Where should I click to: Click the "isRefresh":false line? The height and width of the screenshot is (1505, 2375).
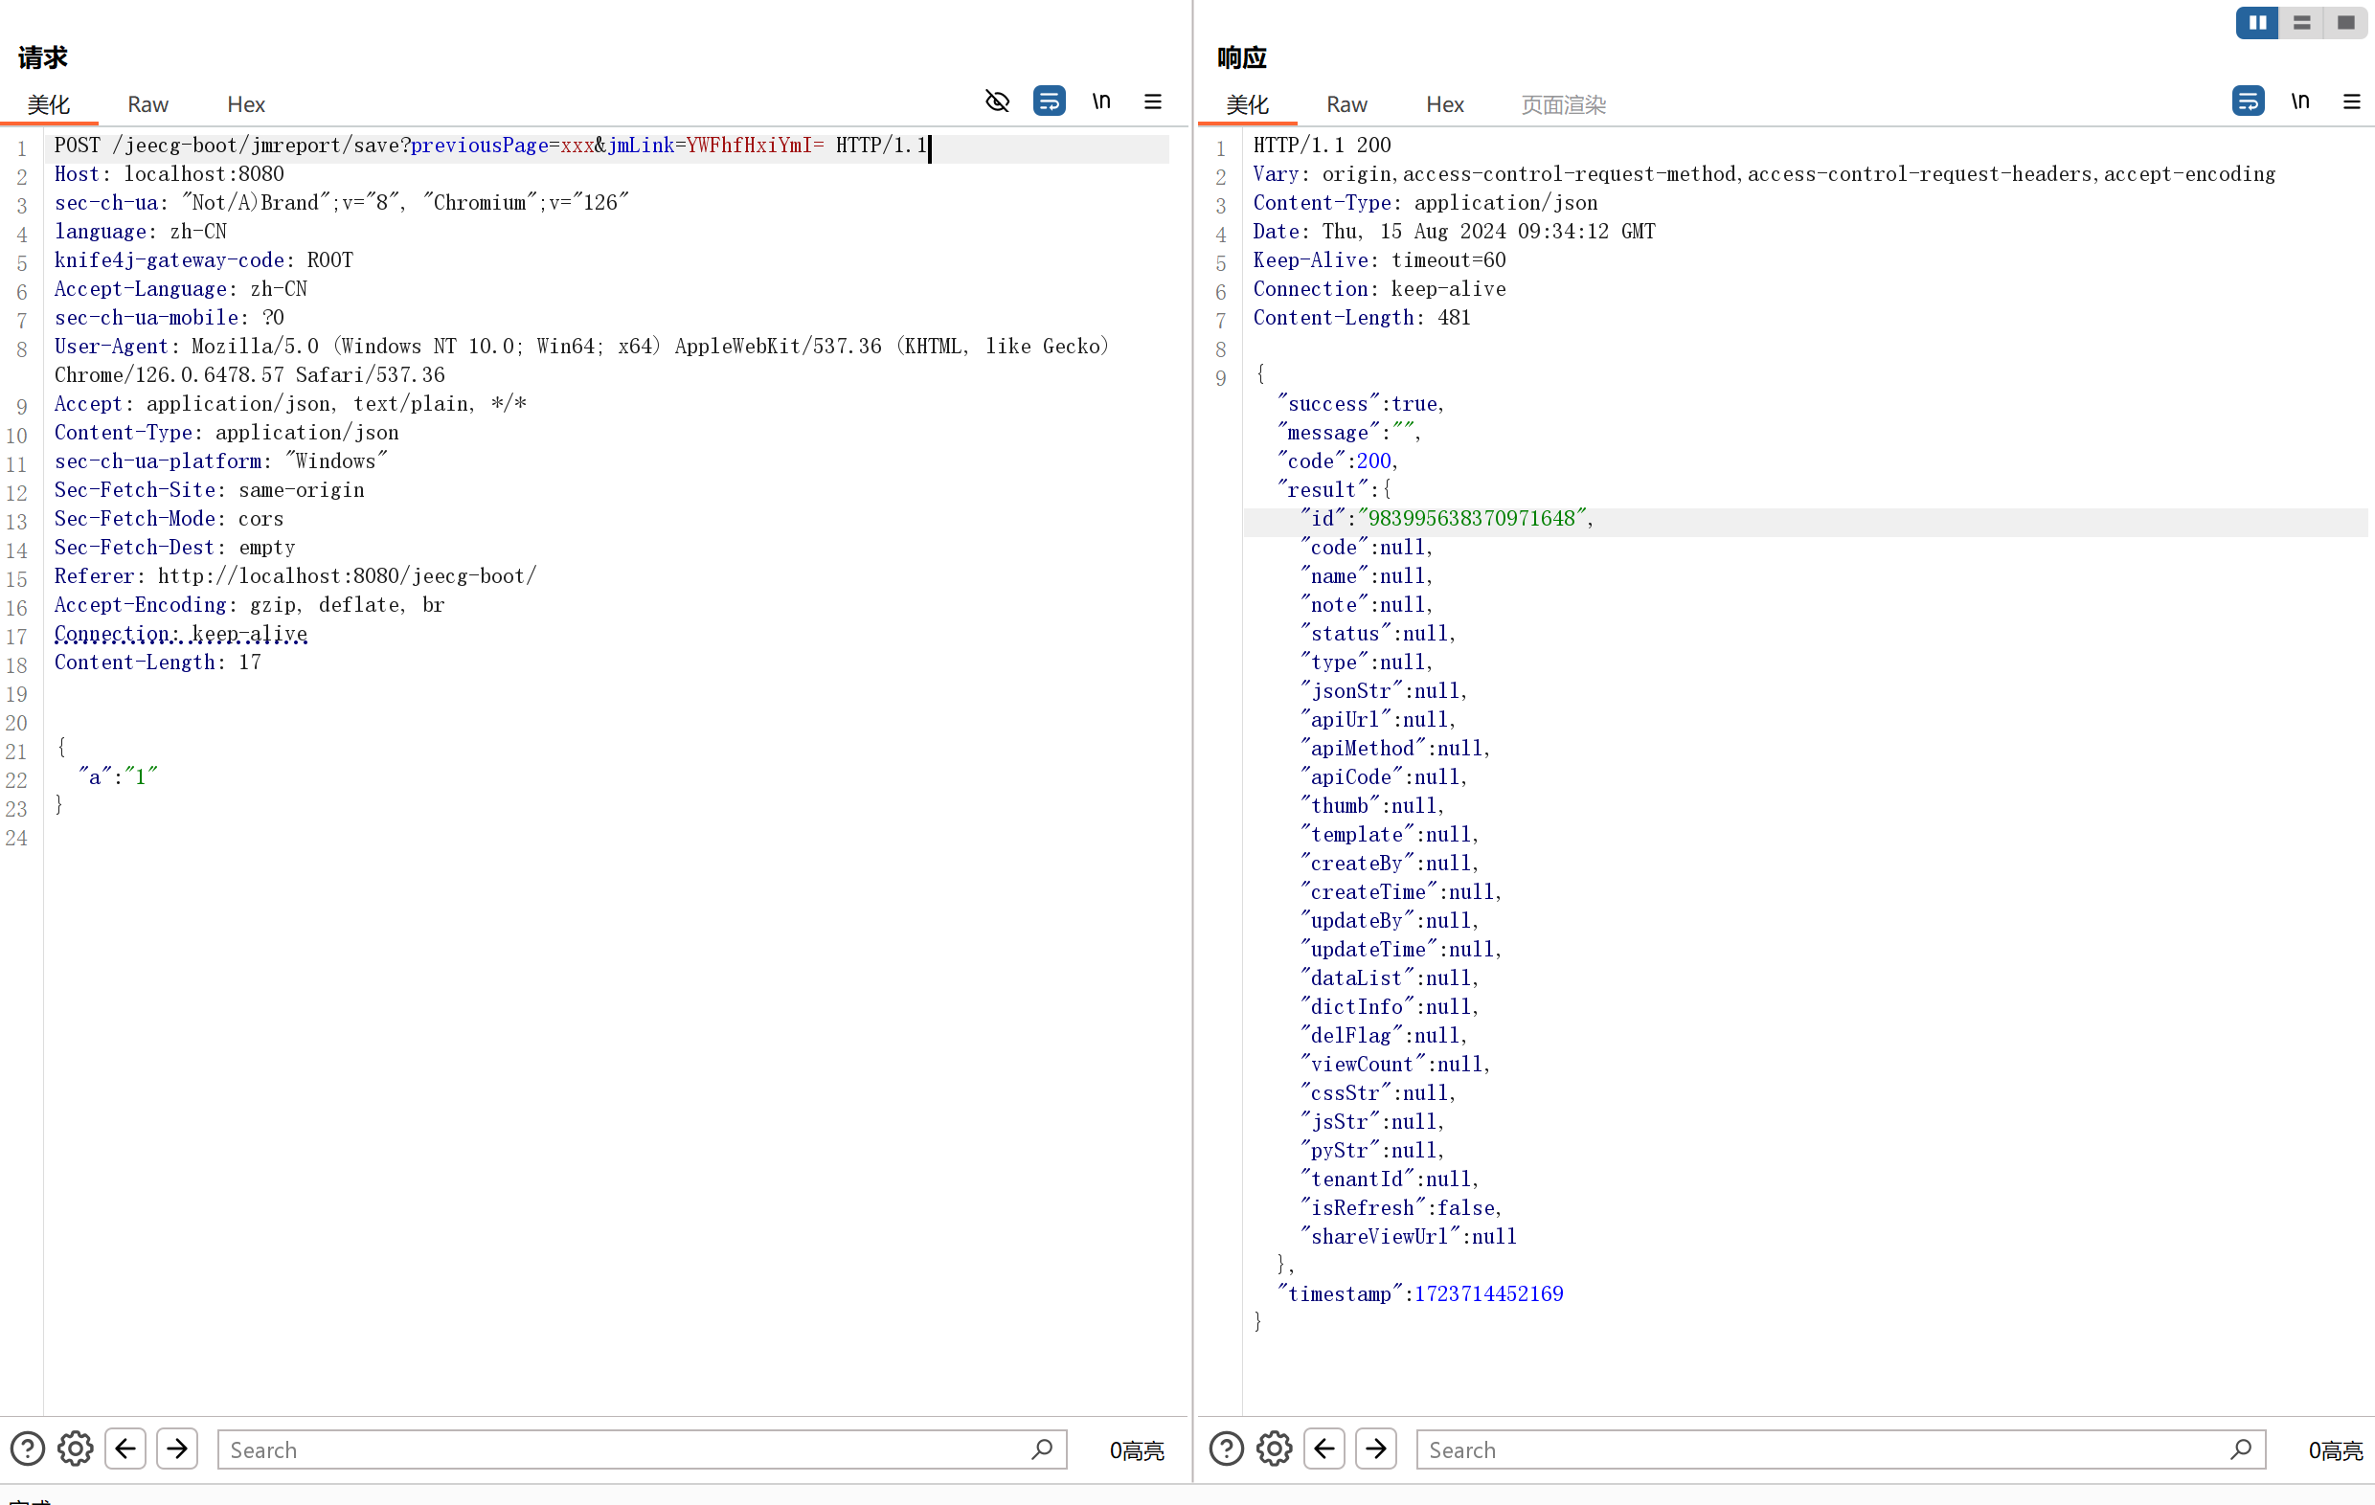coord(1400,1208)
